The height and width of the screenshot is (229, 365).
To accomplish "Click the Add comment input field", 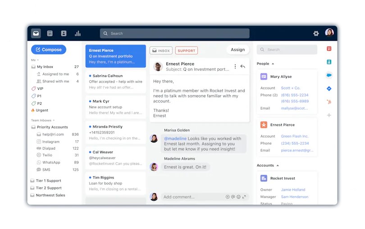I will [x=205, y=197].
